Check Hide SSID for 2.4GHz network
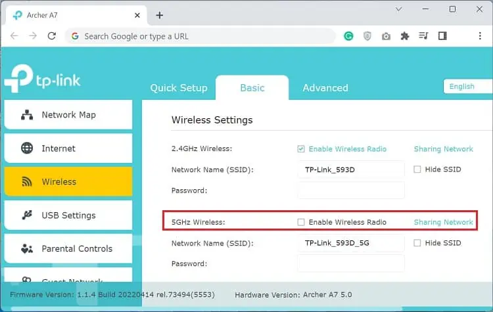Image resolution: width=493 pixels, height=312 pixels. (x=417, y=169)
